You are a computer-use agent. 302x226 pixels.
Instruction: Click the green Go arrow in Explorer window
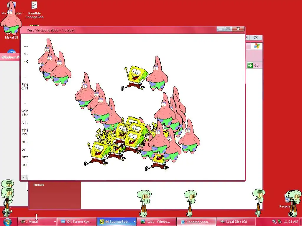[250, 65]
